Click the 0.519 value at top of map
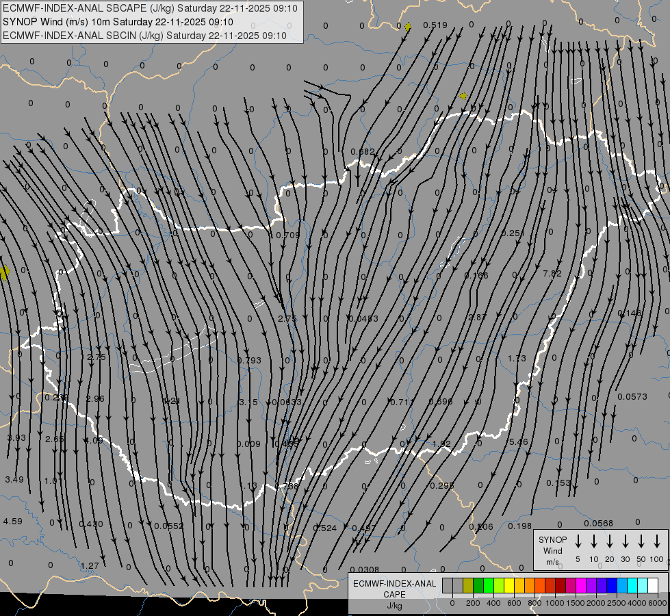Image resolution: width=670 pixels, height=616 pixels. click(435, 25)
